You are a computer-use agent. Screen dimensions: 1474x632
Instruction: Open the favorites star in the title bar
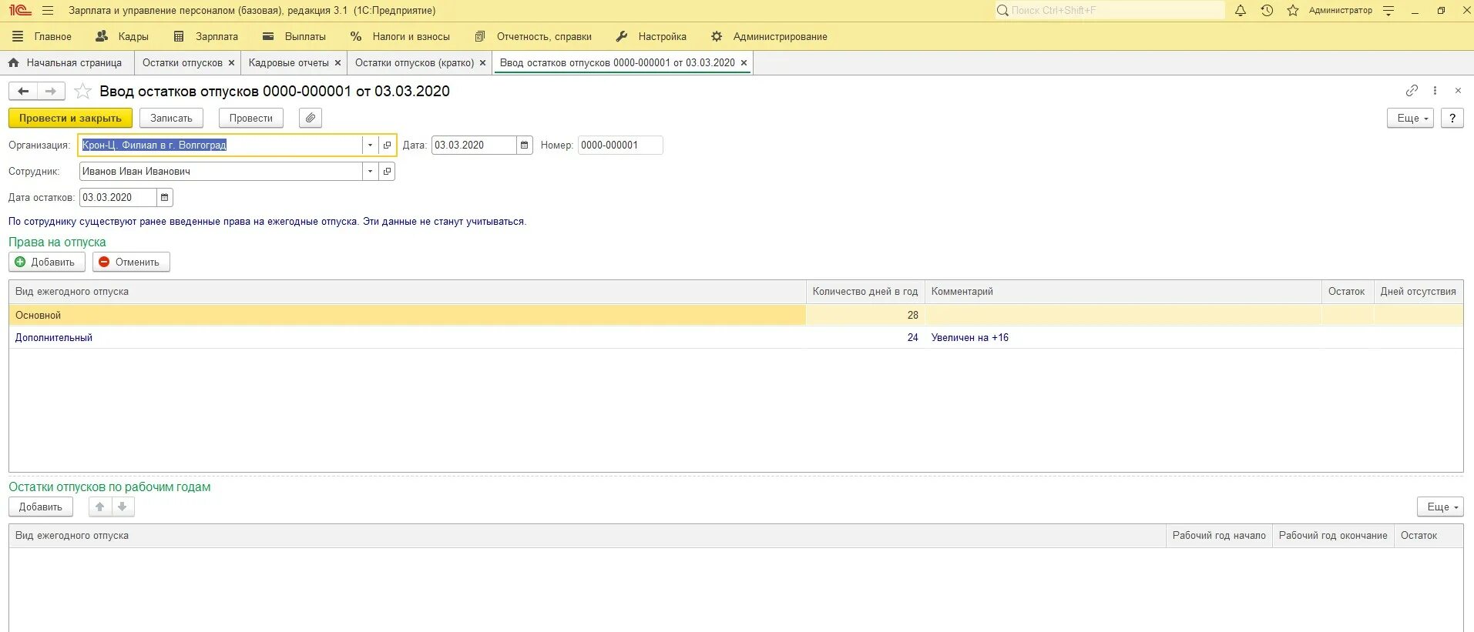click(1293, 11)
